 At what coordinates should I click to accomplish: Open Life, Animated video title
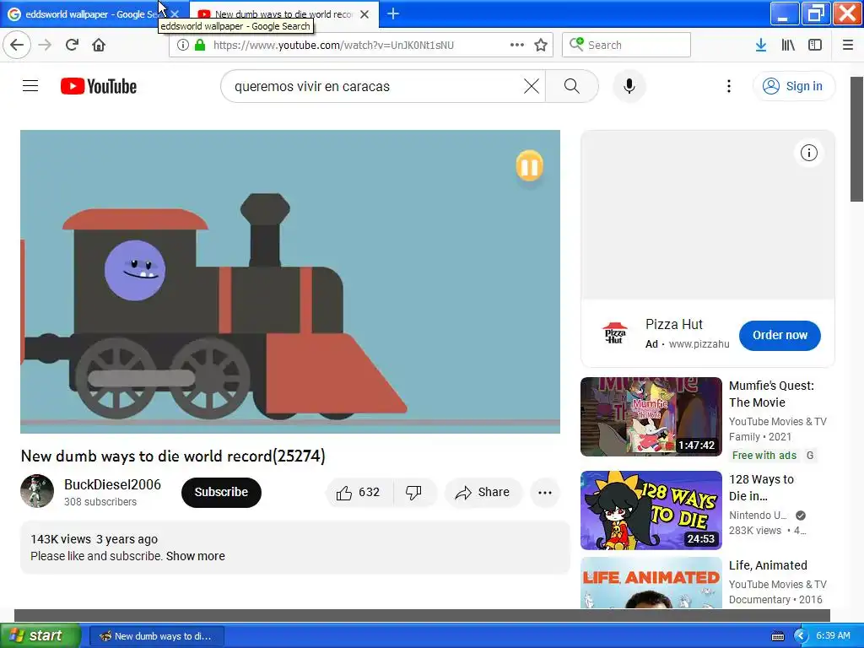(768, 565)
